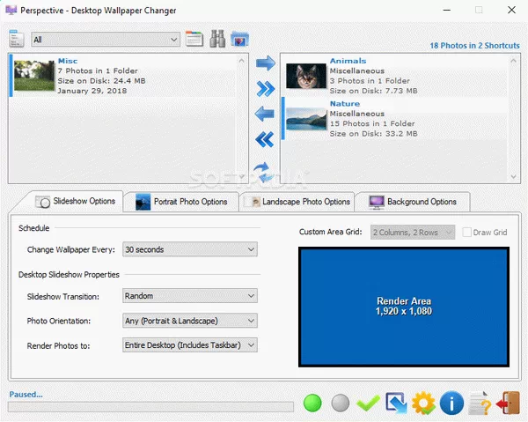This screenshot has width=528, height=422.
Task: Open the Change Wallpaper Every dropdown
Action: tap(190, 249)
